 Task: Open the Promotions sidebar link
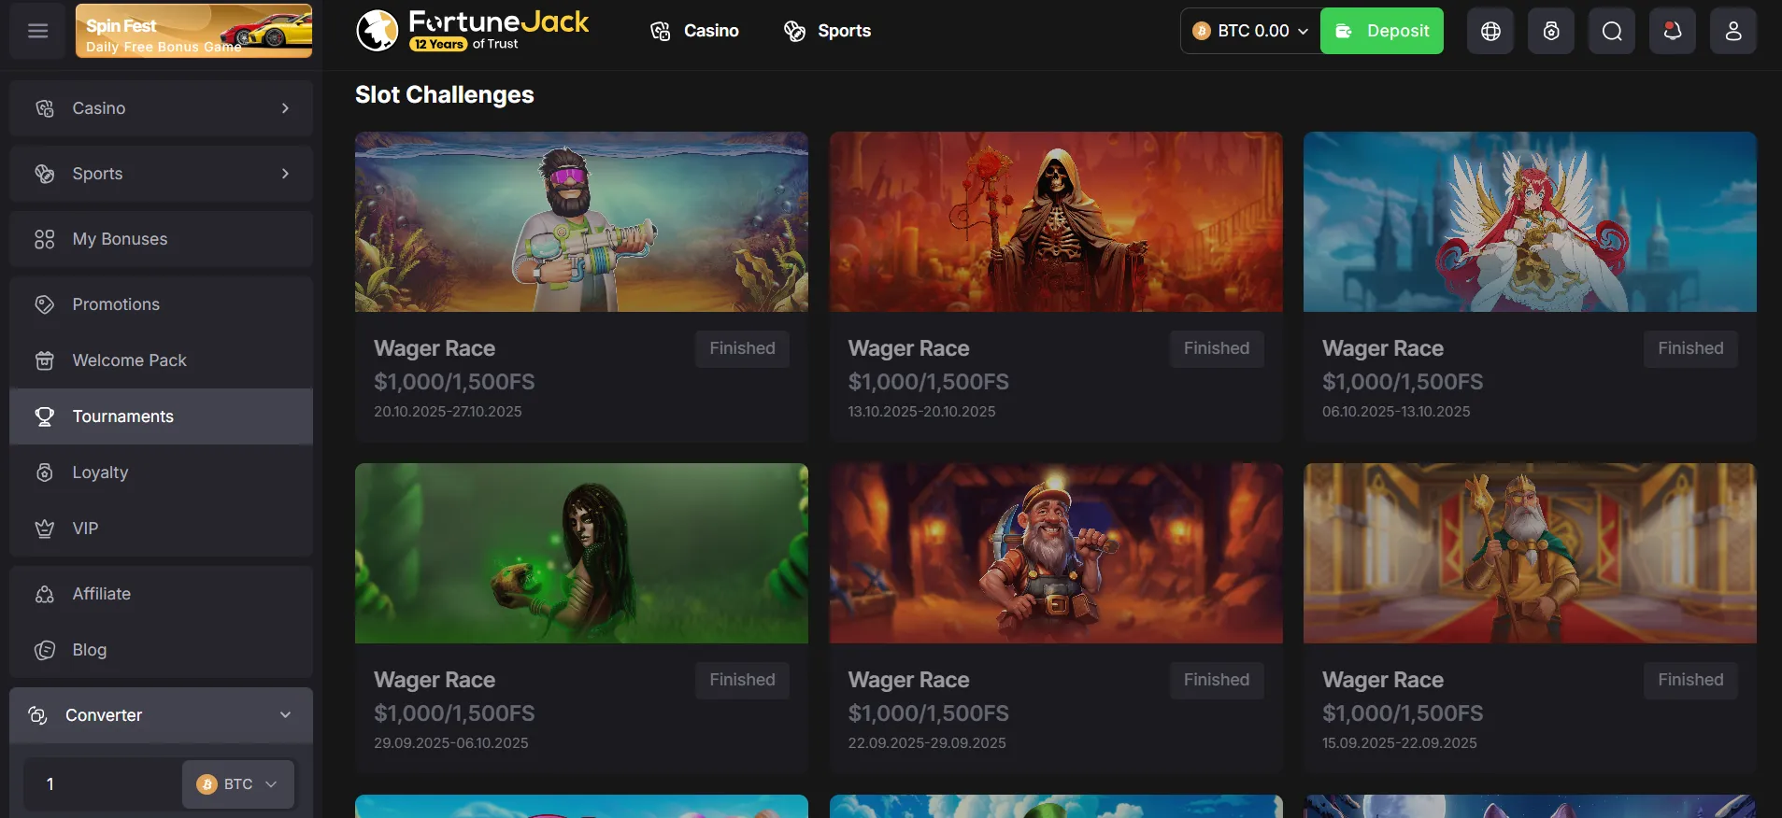point(116,304)
